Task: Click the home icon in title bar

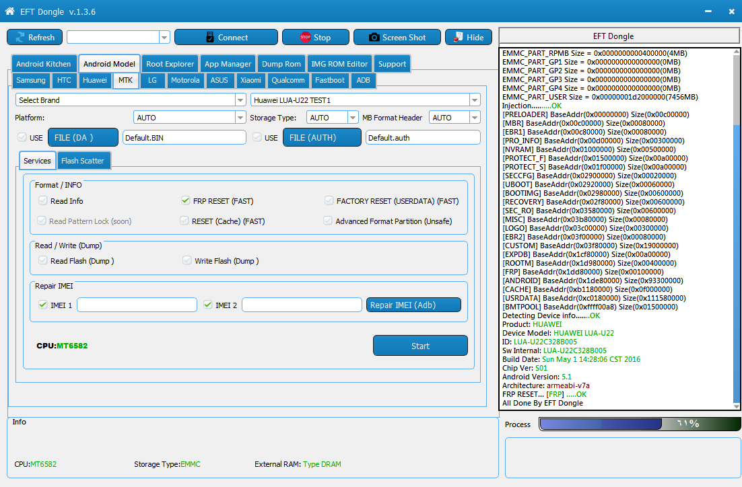Action: tap(9, 11)
